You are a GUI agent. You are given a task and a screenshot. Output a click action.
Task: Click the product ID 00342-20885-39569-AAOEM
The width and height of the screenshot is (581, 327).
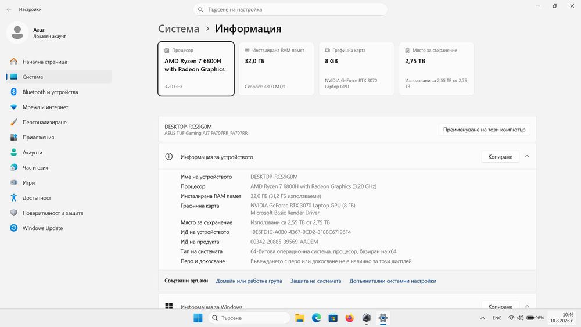click(284, 242)
